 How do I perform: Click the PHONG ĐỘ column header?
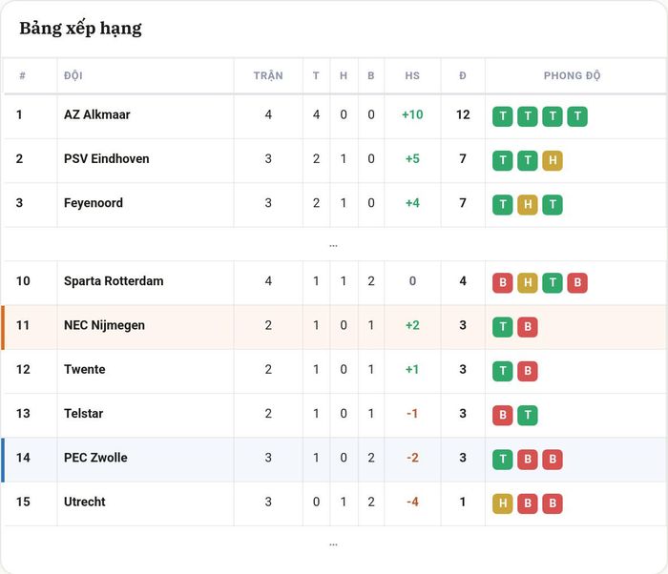pos(573,75)
